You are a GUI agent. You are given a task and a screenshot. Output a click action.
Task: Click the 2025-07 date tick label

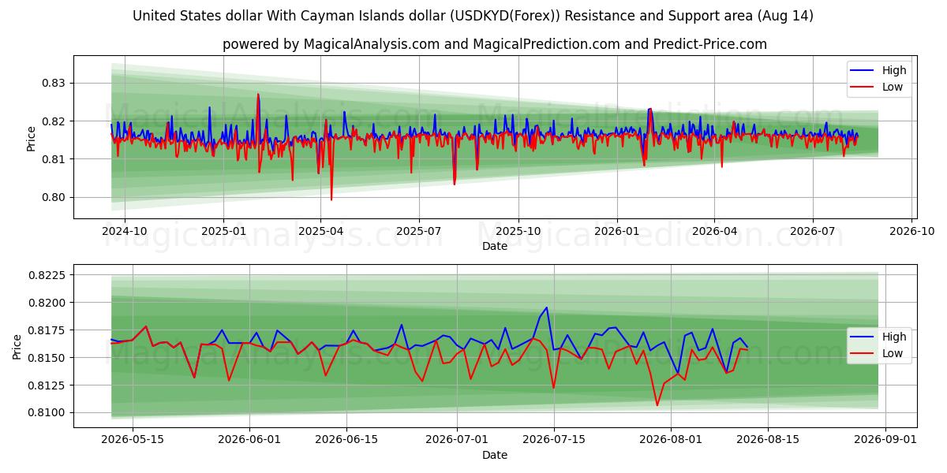[417, 233]
